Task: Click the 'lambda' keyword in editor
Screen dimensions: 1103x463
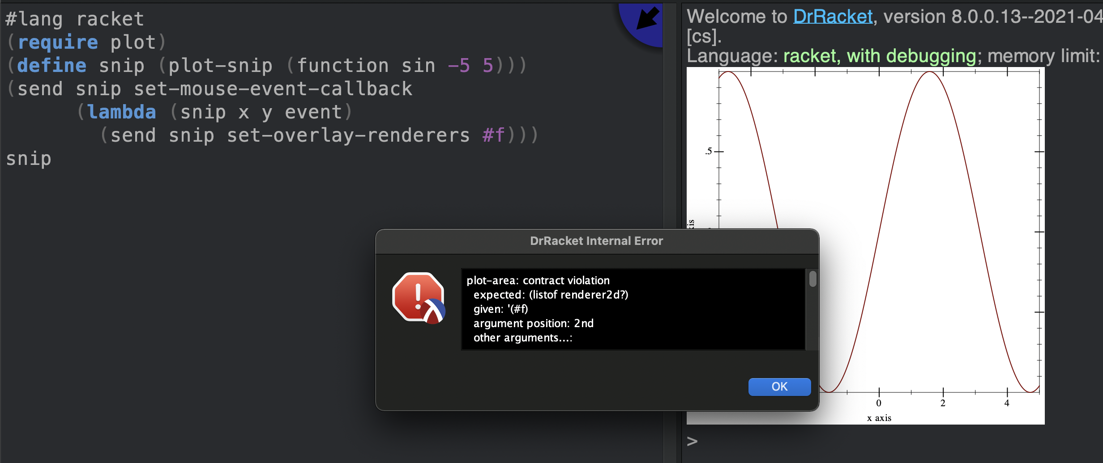Action: point(122,112)
